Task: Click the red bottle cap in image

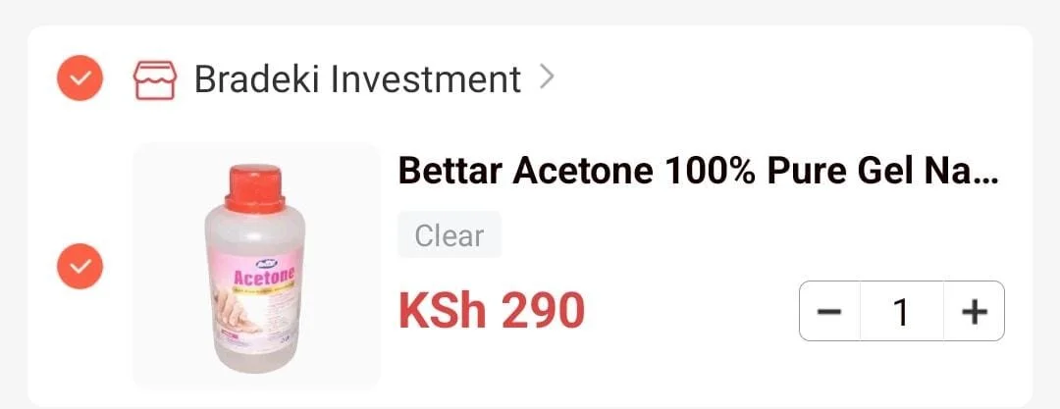Action: coord(254,186)
